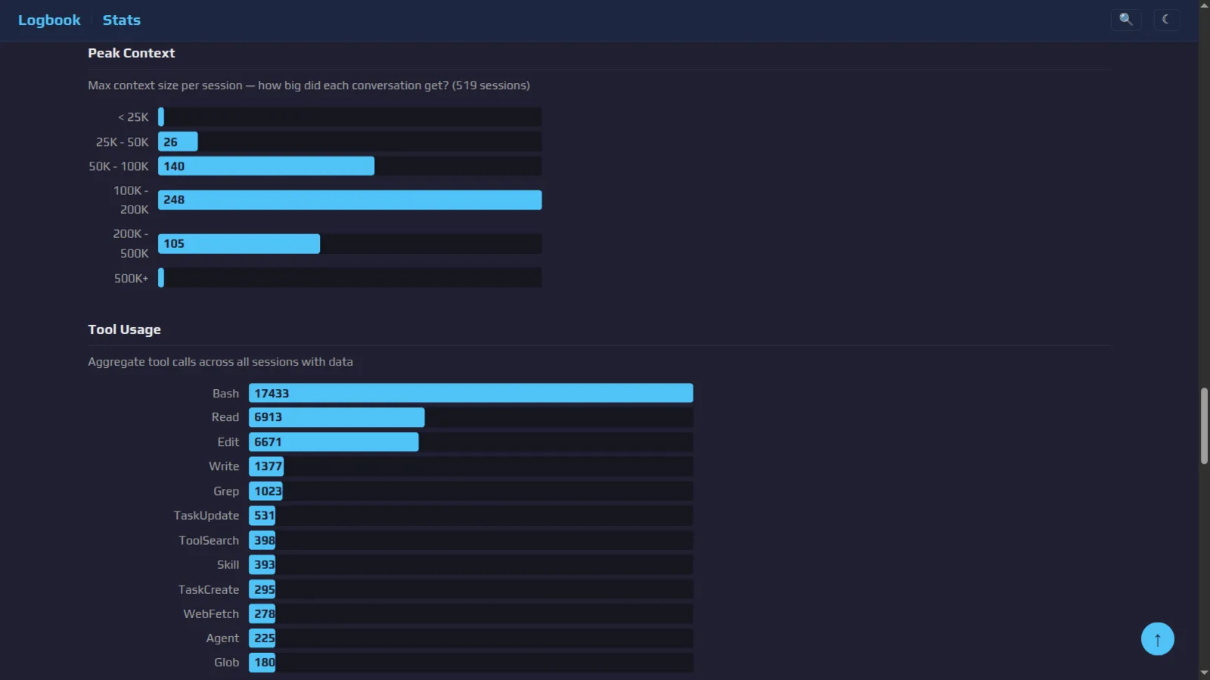The height and width of the screenshot is (680, 1210).
Task: Click the Tool Usage section heading
Action: click(124, 329)
